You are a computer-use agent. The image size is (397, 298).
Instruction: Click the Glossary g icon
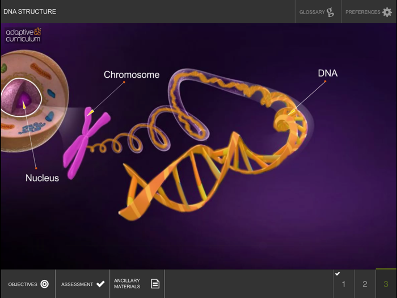(330, 12)
